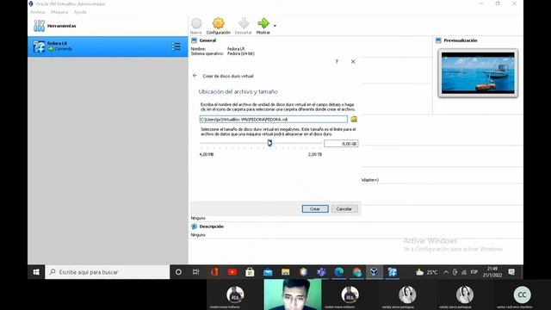The height and width of the screenshot is (310, 551).
Task: Open Task View on the taskbar
Action: 196,272
